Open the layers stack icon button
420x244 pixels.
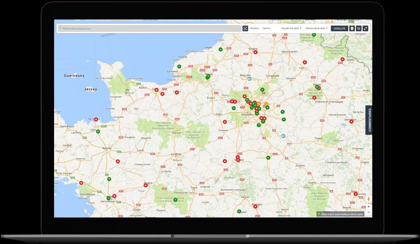click(x=352, y=28)
